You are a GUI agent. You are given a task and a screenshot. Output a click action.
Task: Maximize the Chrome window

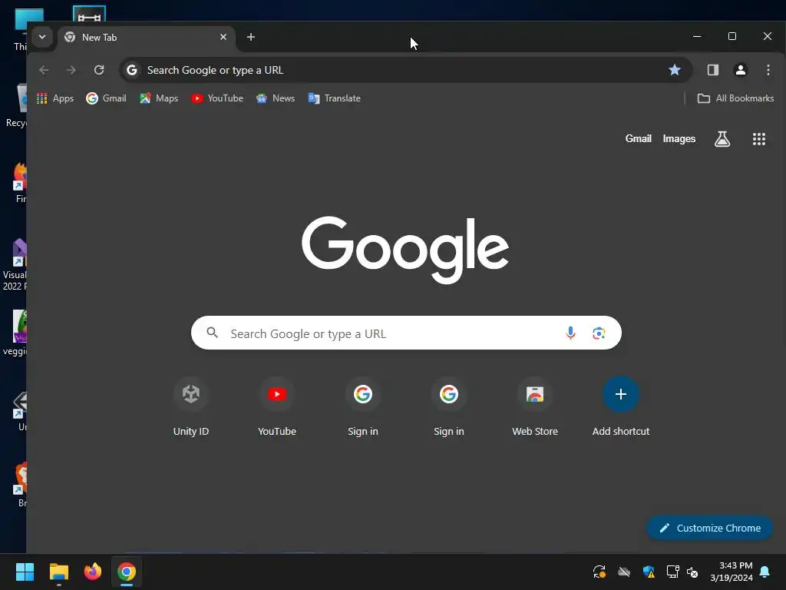732,37
